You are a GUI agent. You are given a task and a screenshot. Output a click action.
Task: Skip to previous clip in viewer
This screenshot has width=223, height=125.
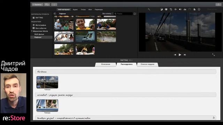(x=175, y=55)
